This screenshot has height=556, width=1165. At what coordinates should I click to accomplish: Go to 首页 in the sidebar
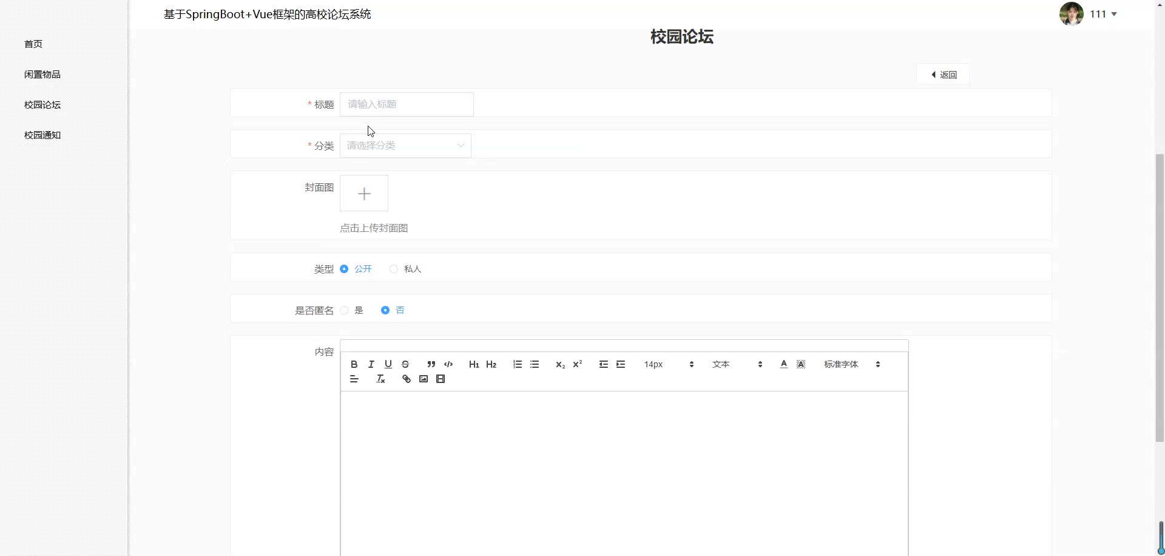[33, 44]
